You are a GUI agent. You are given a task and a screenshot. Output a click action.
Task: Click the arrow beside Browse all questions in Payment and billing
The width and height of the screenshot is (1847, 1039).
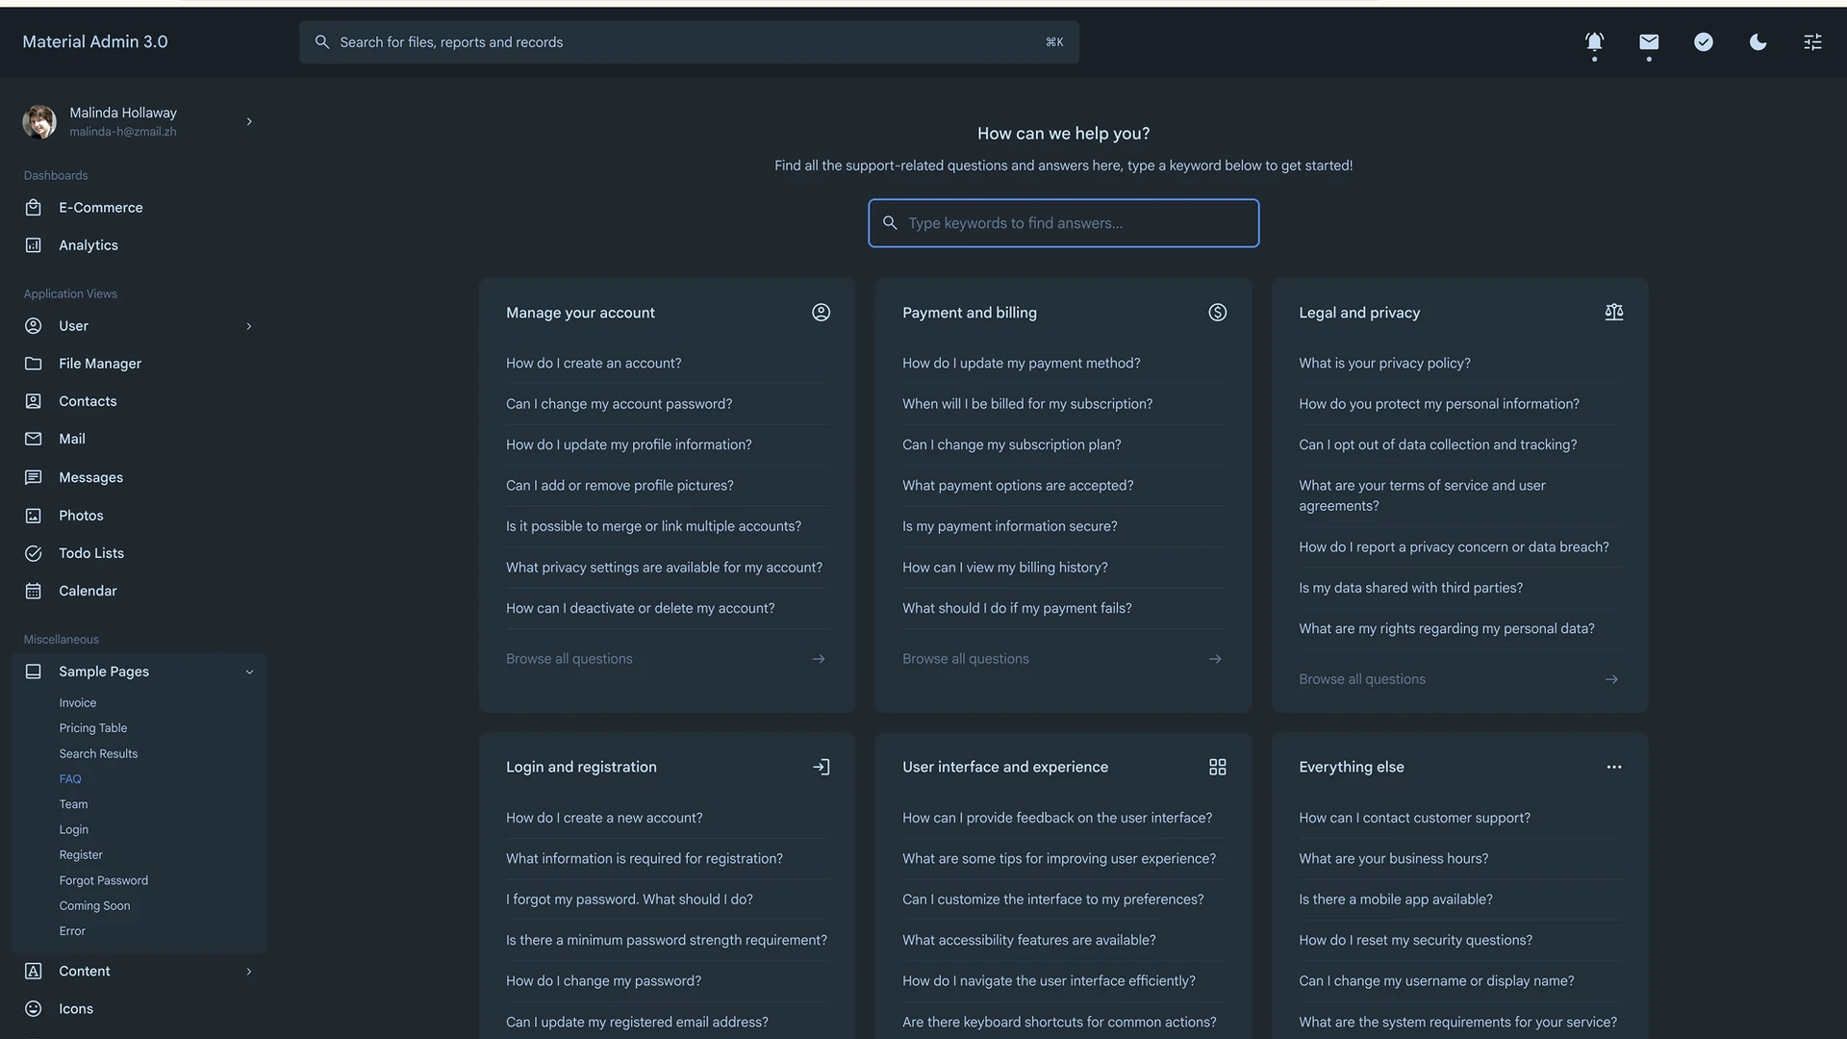(1215, 659)
